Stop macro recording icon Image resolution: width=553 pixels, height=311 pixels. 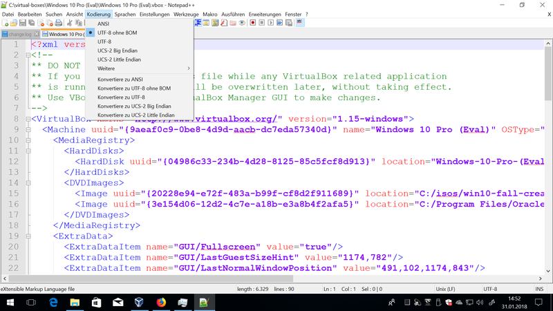262,23
